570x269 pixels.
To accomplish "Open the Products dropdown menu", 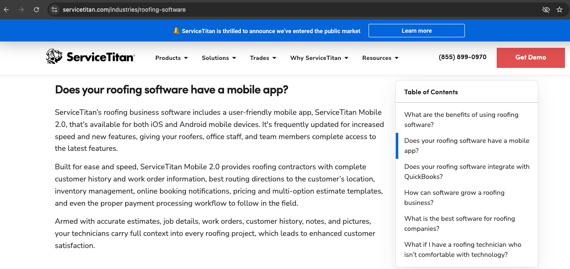I will 172,58.
